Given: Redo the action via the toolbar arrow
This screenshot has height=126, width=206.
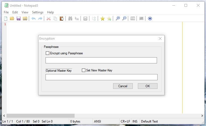Looking at the screenshot, I should click(x=40, y=18).
